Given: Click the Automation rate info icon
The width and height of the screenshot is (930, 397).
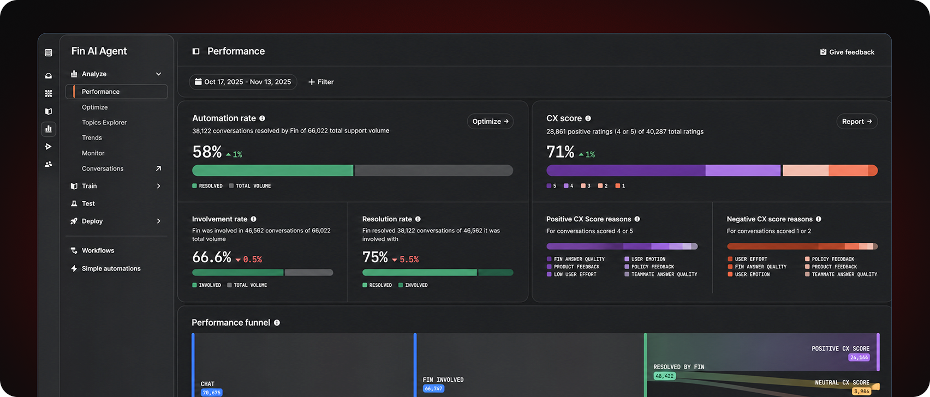Looking at the screenshot, I should [263, 118].
